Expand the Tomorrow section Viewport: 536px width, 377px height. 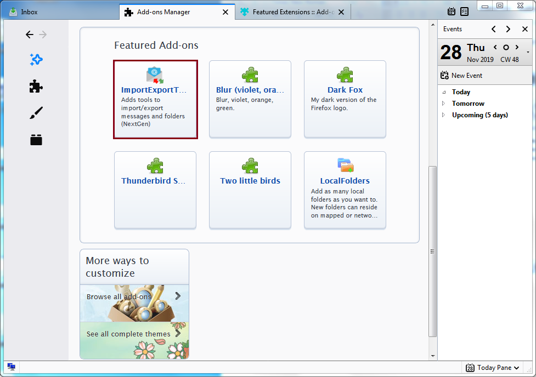click(x=444, y=104)
